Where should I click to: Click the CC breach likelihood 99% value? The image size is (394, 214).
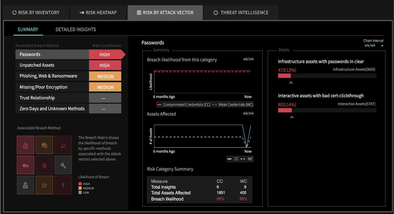220,199
